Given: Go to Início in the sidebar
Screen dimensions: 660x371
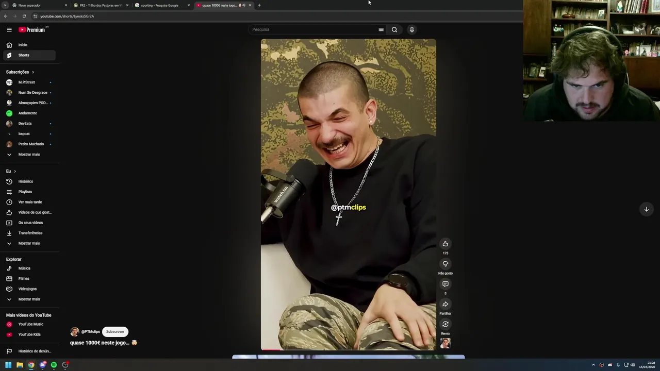Looking at the screenshot, I should point(29,45).
